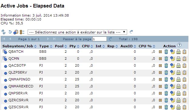
Task: Click the page number input field
Action: coord(100,39)
